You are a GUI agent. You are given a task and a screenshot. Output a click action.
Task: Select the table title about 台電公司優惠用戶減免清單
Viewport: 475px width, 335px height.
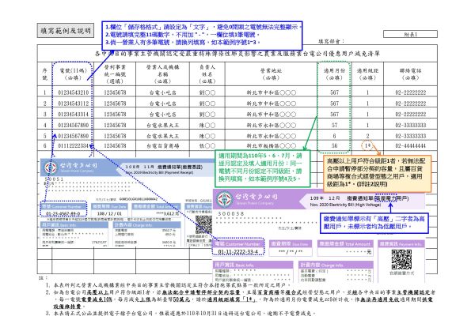237,54
